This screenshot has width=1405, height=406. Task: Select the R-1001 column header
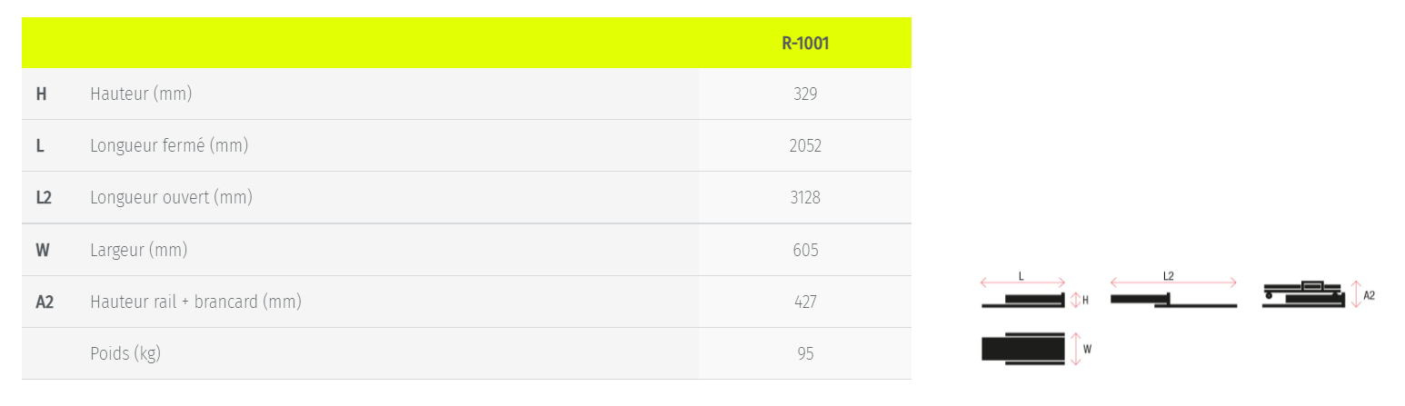(805, 43)
